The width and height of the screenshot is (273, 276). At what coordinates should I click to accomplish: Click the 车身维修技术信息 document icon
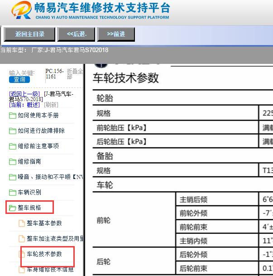pos(22,270)
